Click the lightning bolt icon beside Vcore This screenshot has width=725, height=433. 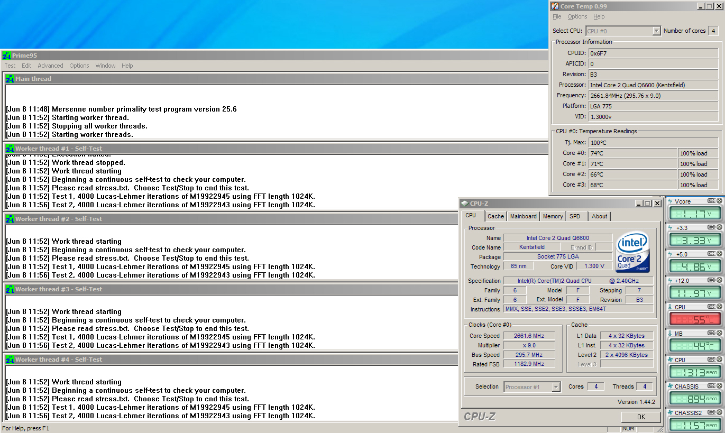(671, 201)
